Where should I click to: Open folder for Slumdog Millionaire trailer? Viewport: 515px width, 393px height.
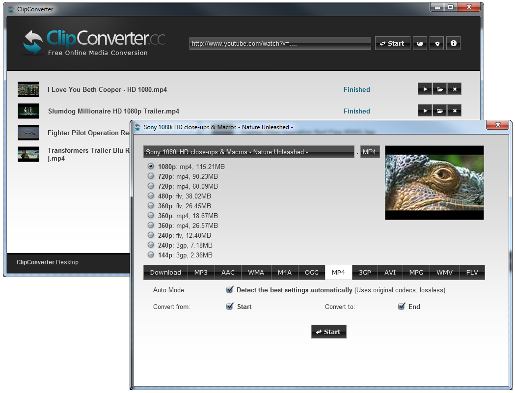pyautogui.click(x=439, y=111)
